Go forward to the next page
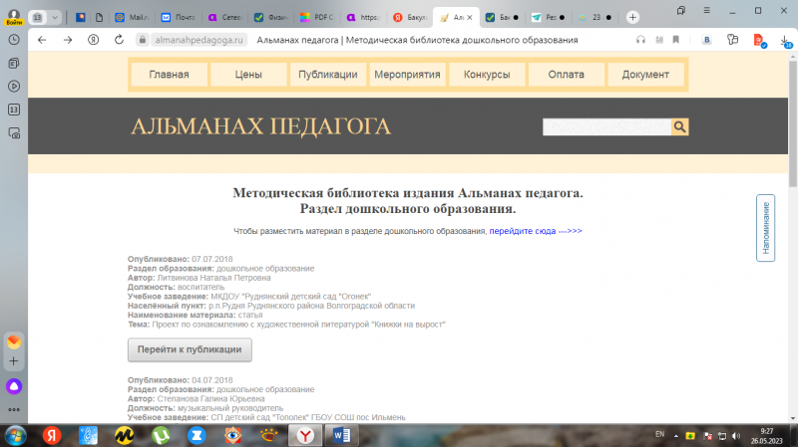The height and width of the screenshot is (447, 798). (x=68, y=40)
